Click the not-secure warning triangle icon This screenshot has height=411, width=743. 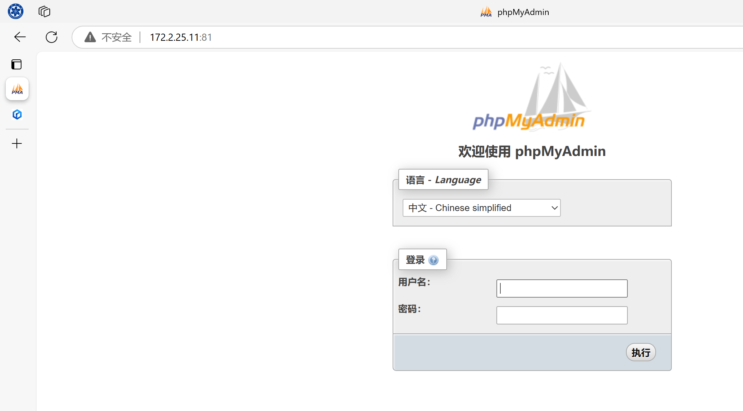(90, 37)
